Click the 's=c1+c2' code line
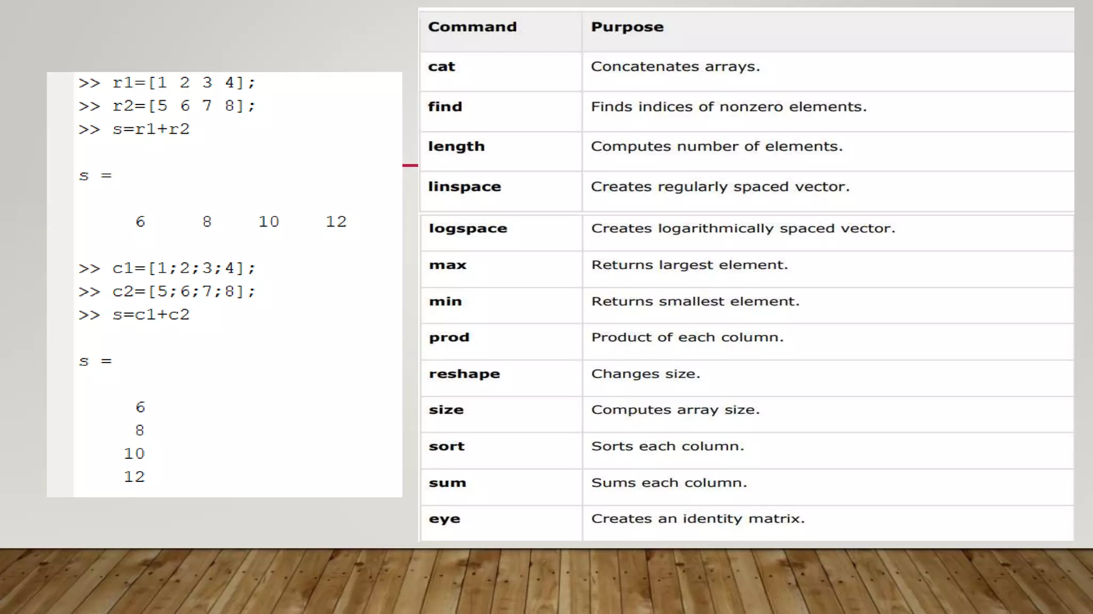Screen dimensions: 1093x614 [x=151, y=315]
